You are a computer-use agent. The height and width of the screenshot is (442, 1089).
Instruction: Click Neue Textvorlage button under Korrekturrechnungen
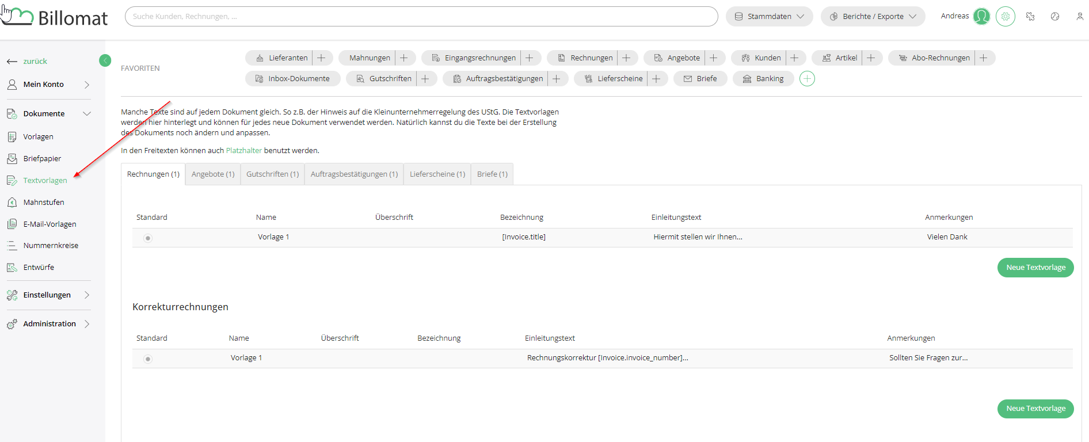tap(1035, 409)
